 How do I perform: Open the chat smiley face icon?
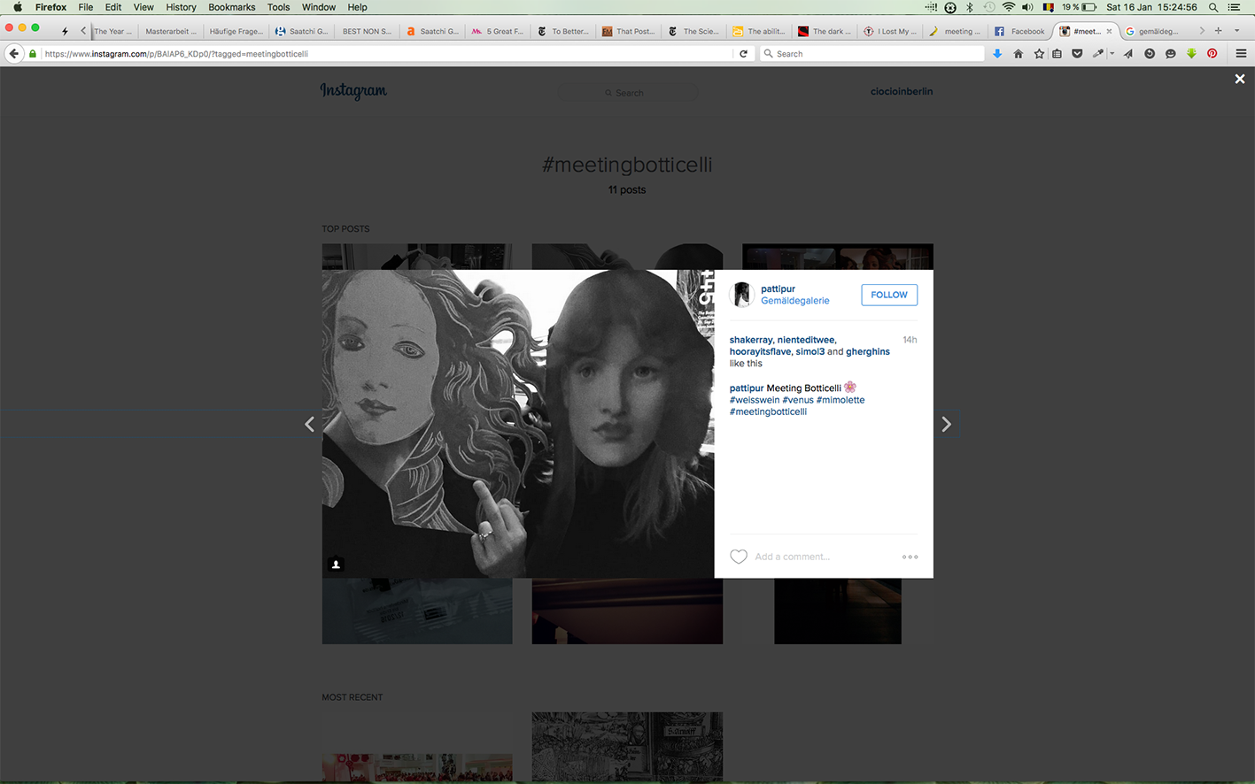coord(1170,54)
